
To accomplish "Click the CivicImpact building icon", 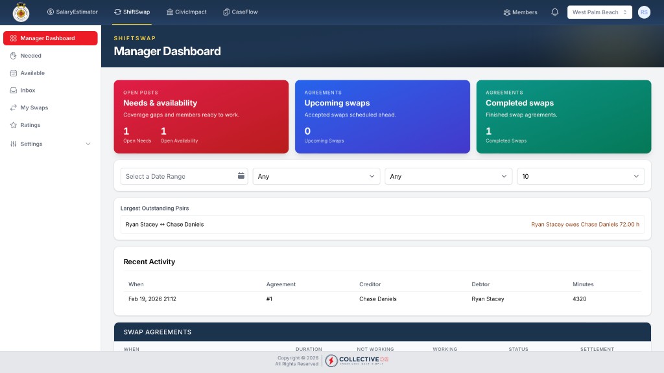I will (x=170, y=12).
